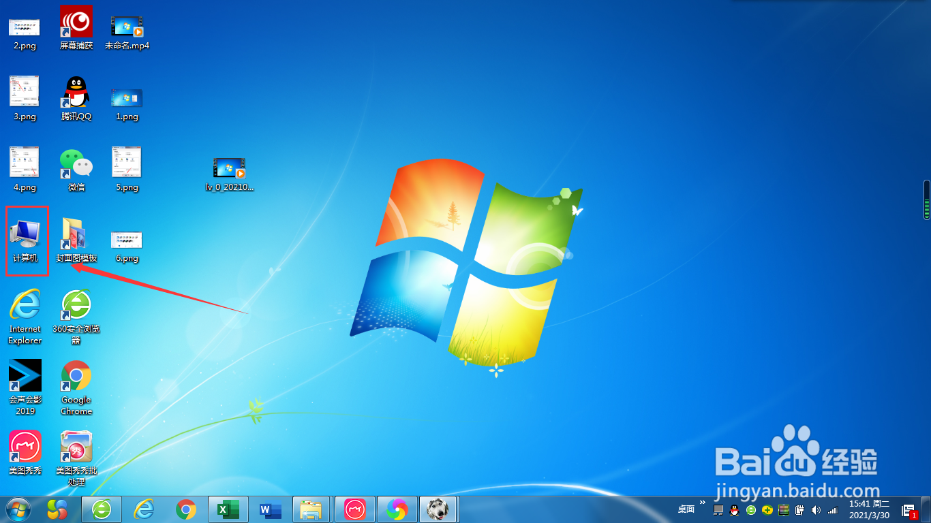Click the 桌面 toolbar label
Viewport: 931px width, 523px height.
pyautogui.click(x=686, y=509)
